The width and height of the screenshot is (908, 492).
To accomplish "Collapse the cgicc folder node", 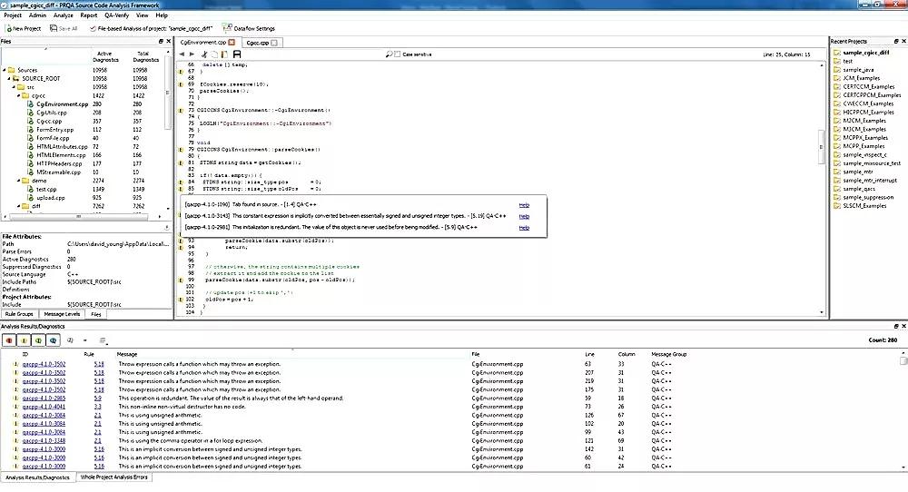I will pos(18,95).
